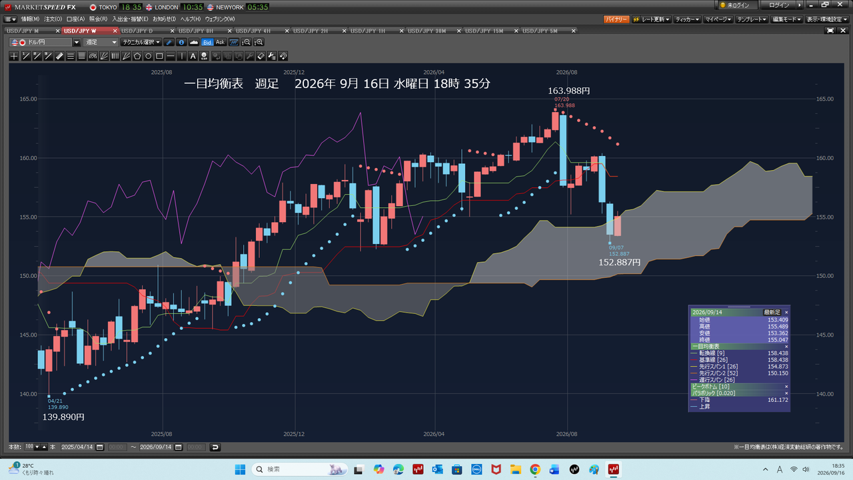The width and height of the screenshot is (853, 480).
Task: Select the crosshair cursor tool
Action: (x=14, y=56)
